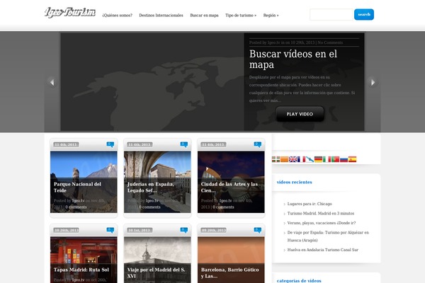Click Igeo.tv author on Juderías card
This screenshot has width=425, height=283.
(152, 201)
